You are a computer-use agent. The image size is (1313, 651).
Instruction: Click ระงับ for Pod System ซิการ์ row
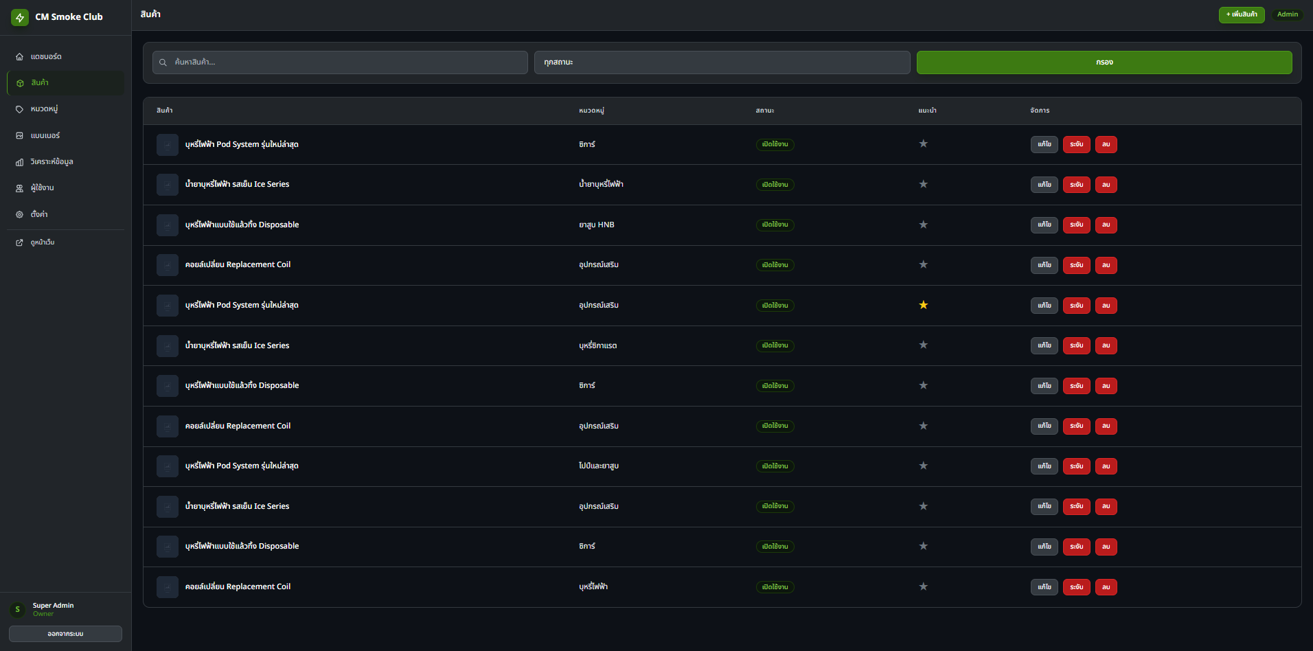click(x=1077, y=144)
